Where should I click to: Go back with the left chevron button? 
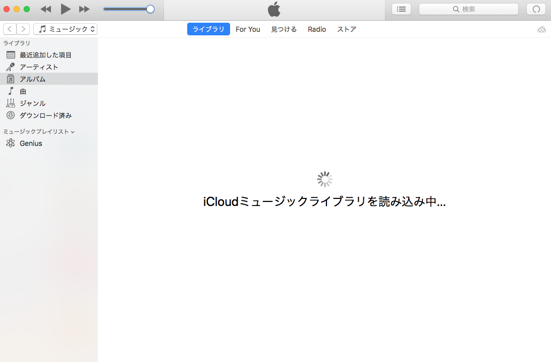[10, 29]
